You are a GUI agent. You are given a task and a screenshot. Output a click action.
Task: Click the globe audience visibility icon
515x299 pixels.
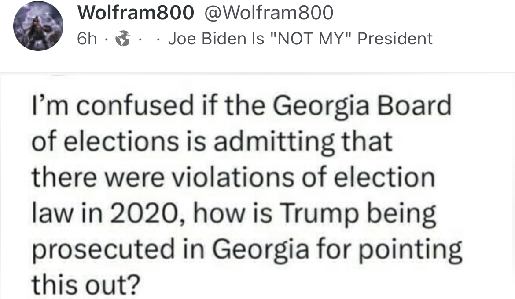(124, 38)
